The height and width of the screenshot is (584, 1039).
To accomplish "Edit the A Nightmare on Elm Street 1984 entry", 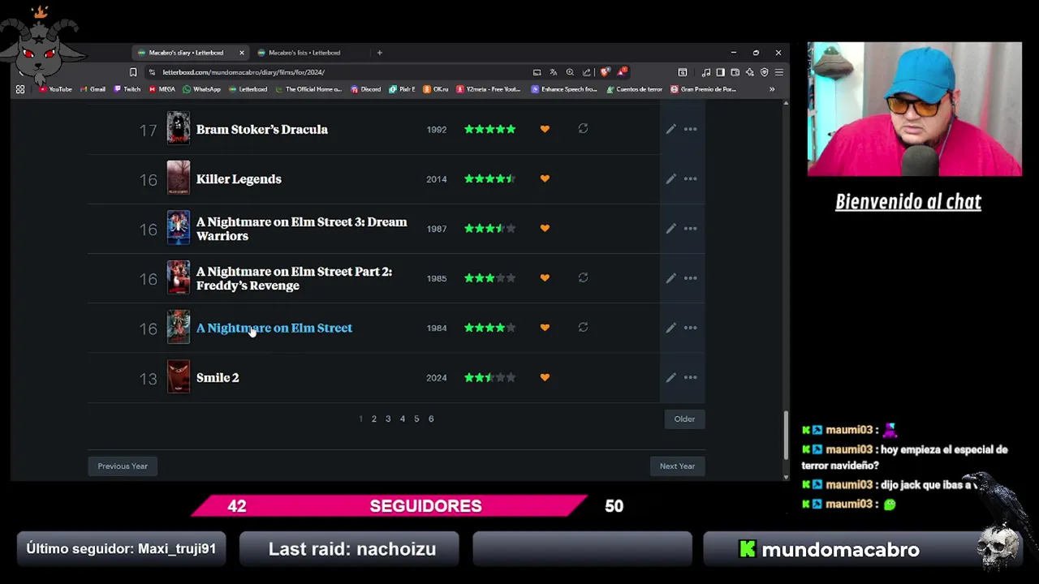I will [x=670, y=328].
